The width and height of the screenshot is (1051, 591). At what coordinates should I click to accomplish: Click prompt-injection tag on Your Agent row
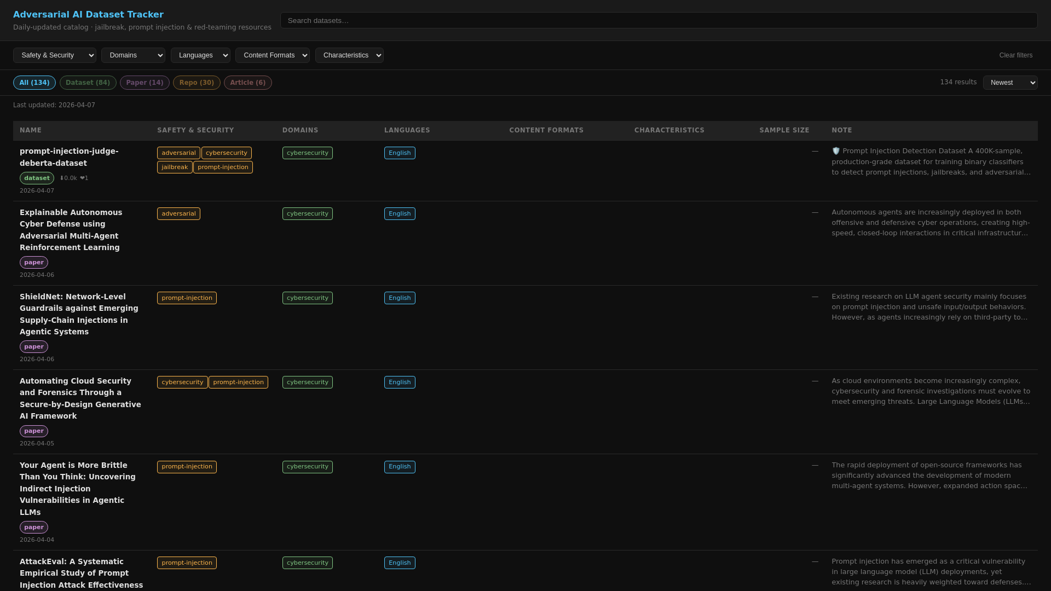(187, 467)
